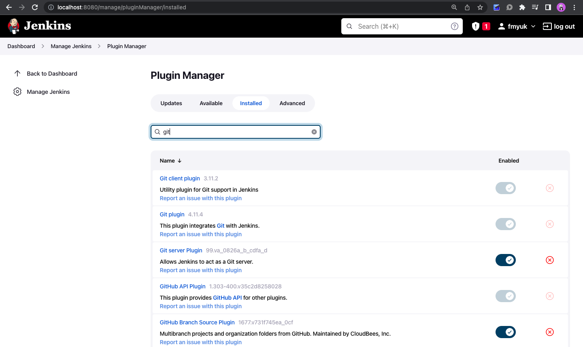Toggle the Name column sort order
This screenshot has width=583, height=347.
point(170,161)
